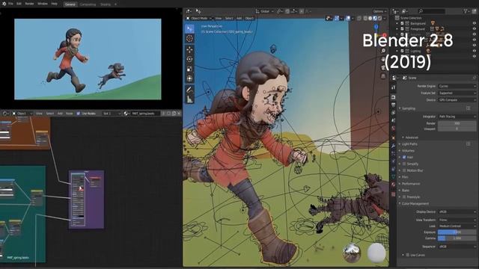Click the Viewport samples value field

457,129
